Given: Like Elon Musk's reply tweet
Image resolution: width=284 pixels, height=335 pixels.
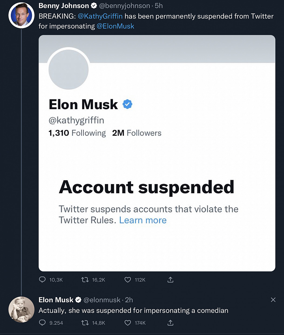Looking at the screenshot, I should point(128,323).
